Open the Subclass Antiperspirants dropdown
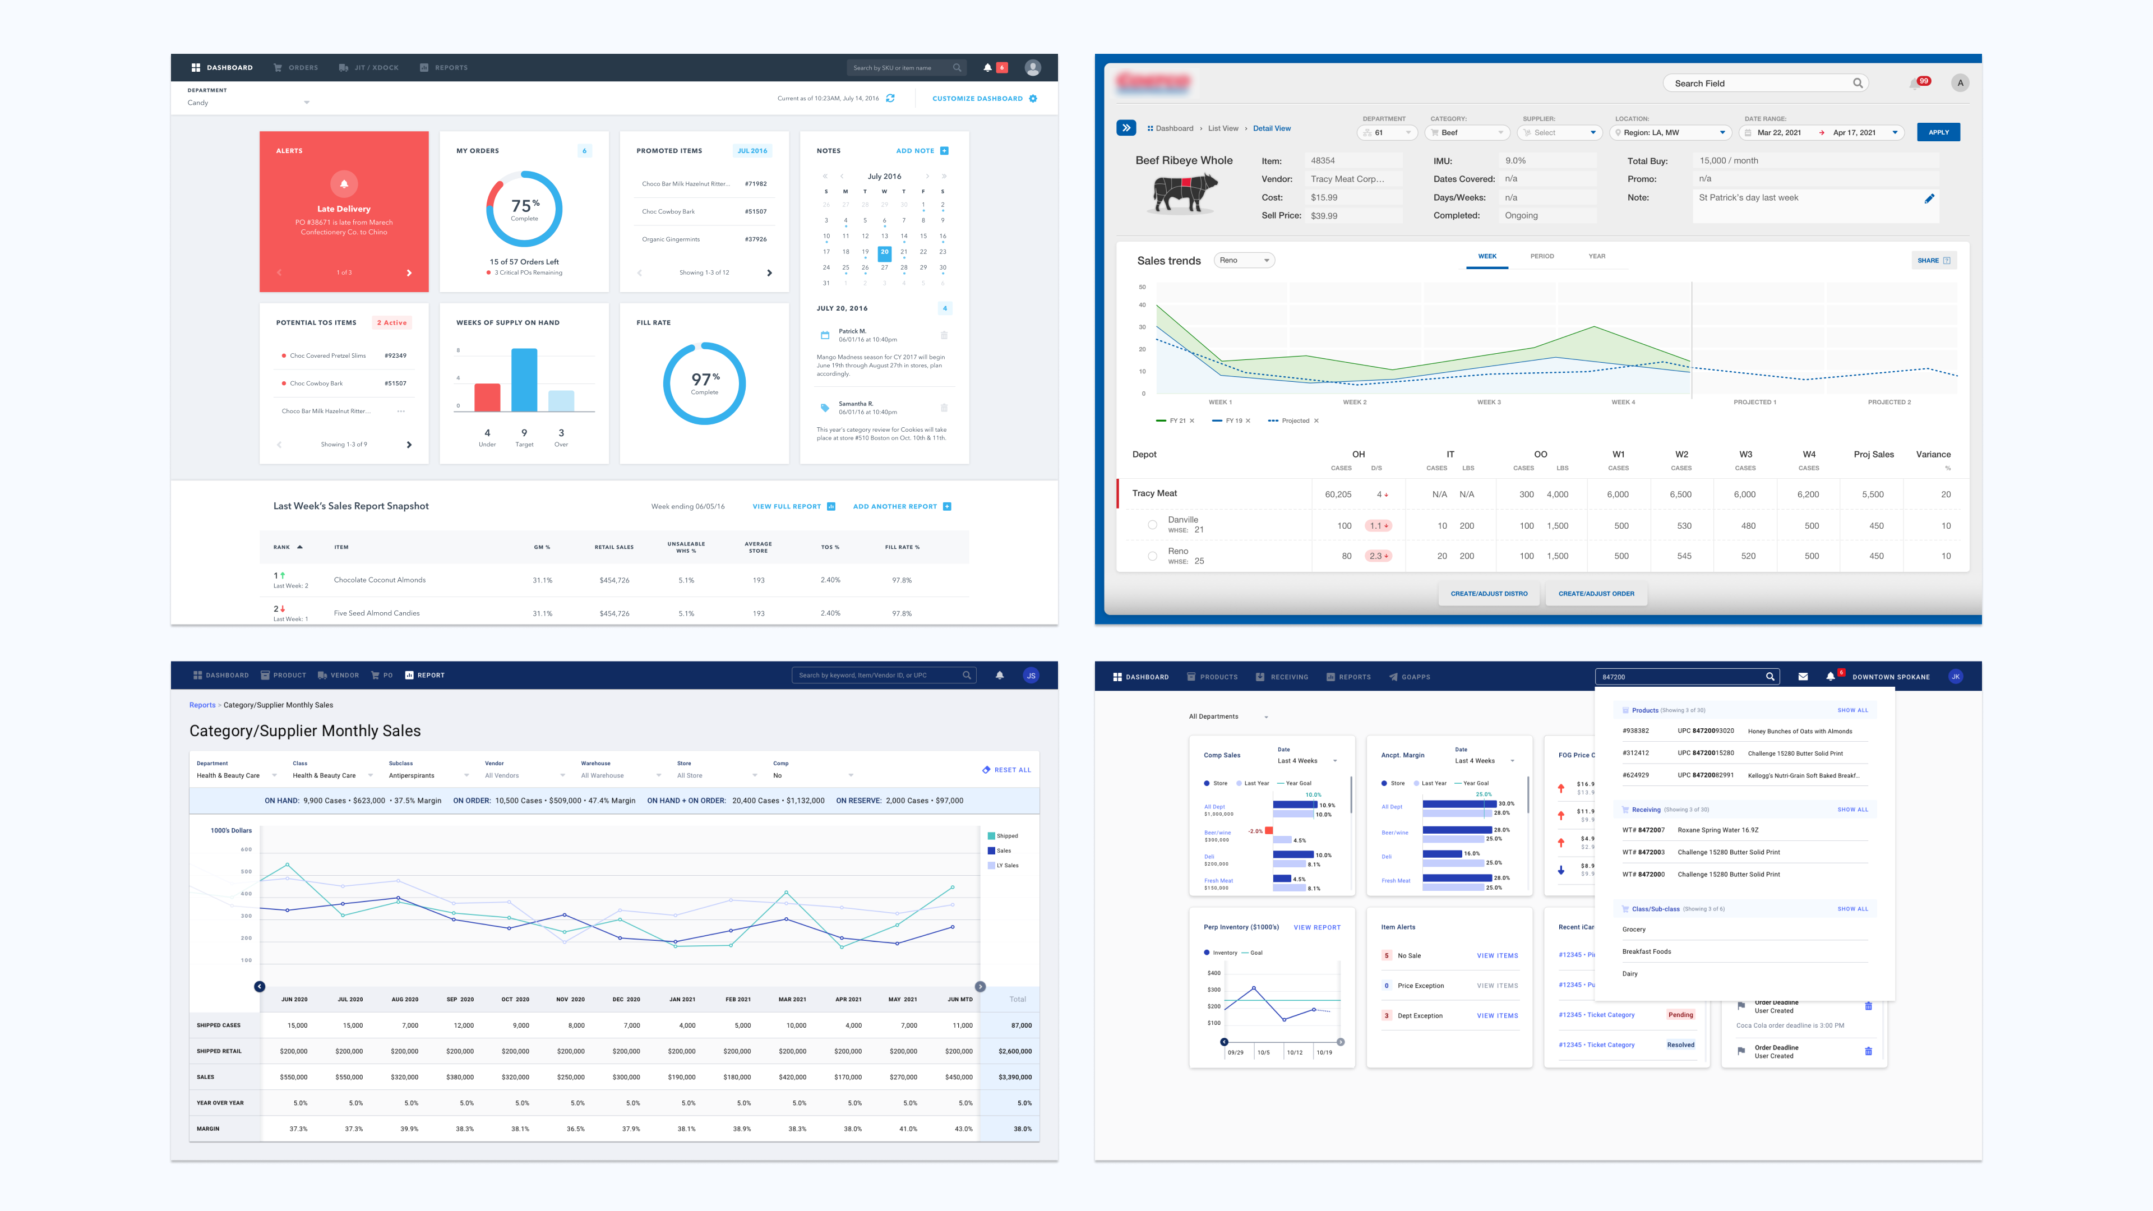Screen dimensions: 2153x1211 pos(429,775)
